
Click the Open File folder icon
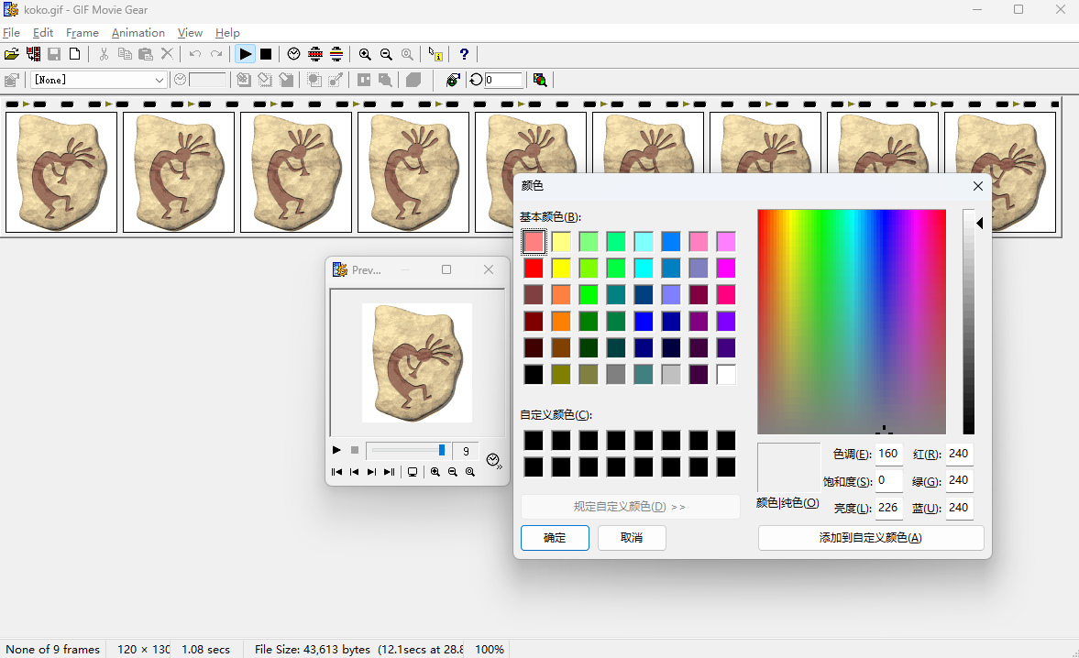[x=12, y=54]
